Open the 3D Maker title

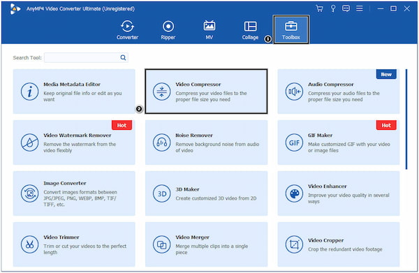[187, 189]
